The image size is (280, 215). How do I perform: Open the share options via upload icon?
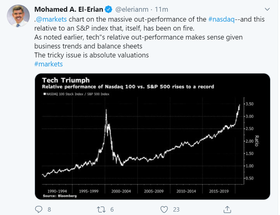[x=227, y=209]
